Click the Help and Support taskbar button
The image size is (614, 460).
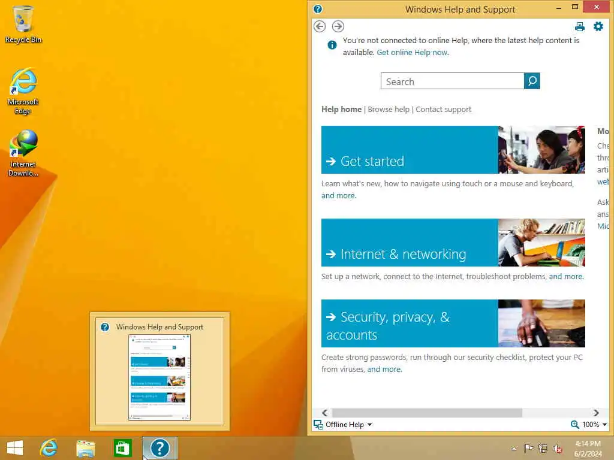tap(159, 448)
